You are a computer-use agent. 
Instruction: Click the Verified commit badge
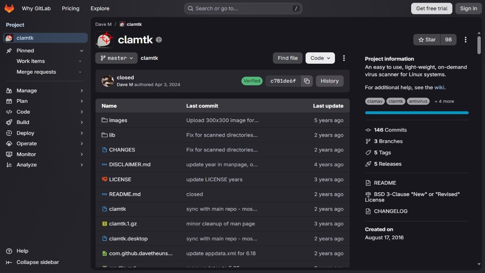(x=252, y=81)
